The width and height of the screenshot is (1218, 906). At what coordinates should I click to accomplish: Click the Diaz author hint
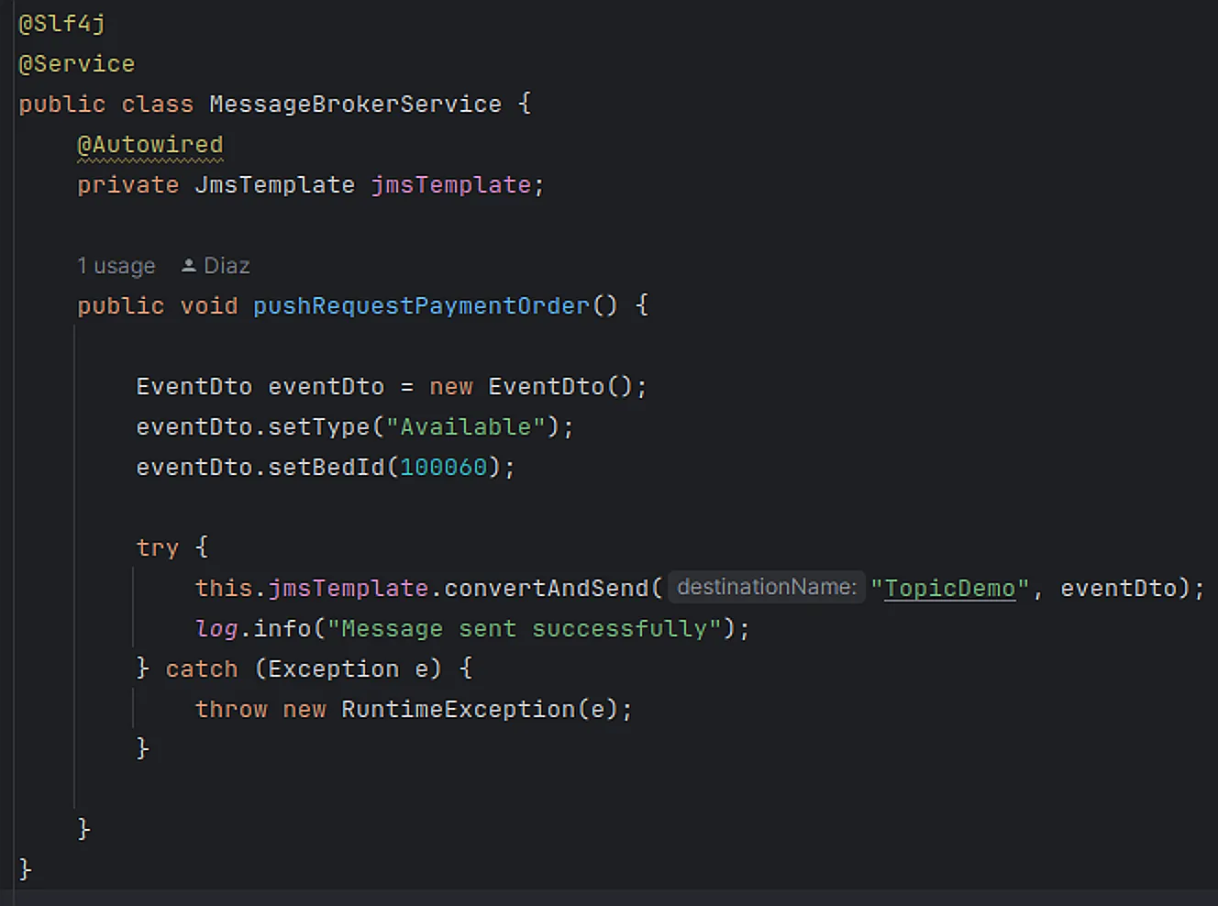tap(227, 266)
